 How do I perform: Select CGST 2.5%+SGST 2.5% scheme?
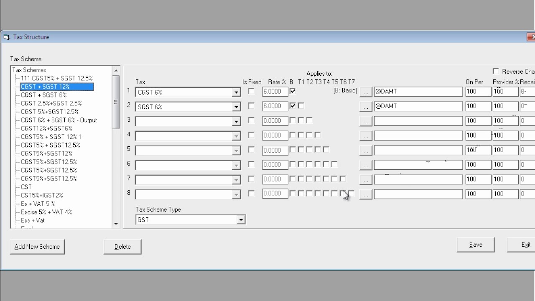(51, 103)
